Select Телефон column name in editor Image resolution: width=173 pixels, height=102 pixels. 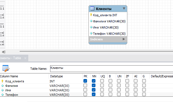tap(11, 95)
